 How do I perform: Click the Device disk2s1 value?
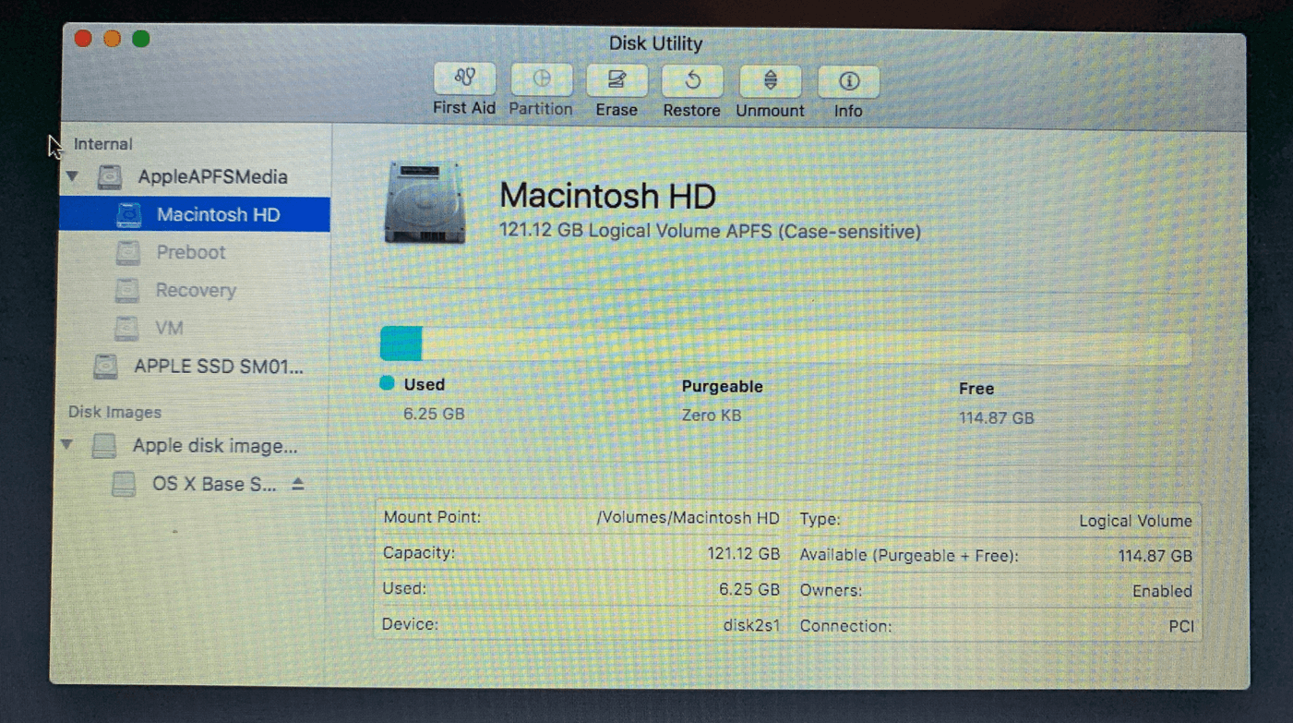click(x=751, y=625)
